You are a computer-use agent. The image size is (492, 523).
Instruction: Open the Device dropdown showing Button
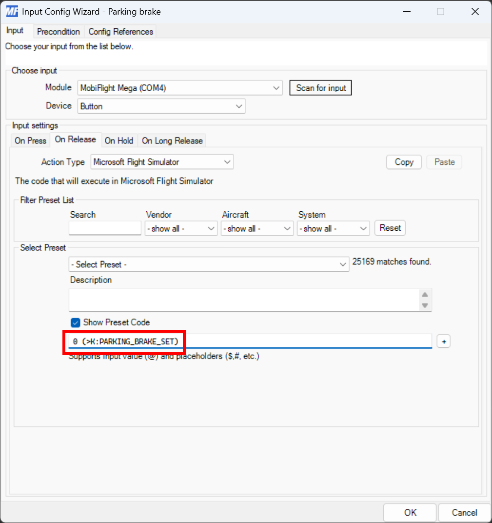pos(161,106)
